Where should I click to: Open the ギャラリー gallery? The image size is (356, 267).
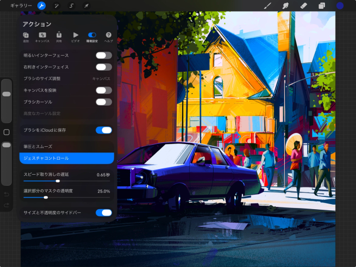pos(21,6)
